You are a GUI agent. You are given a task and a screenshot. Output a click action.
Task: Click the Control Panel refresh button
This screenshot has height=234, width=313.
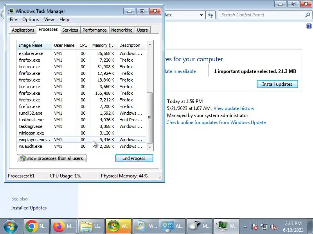tap(210, 15)
